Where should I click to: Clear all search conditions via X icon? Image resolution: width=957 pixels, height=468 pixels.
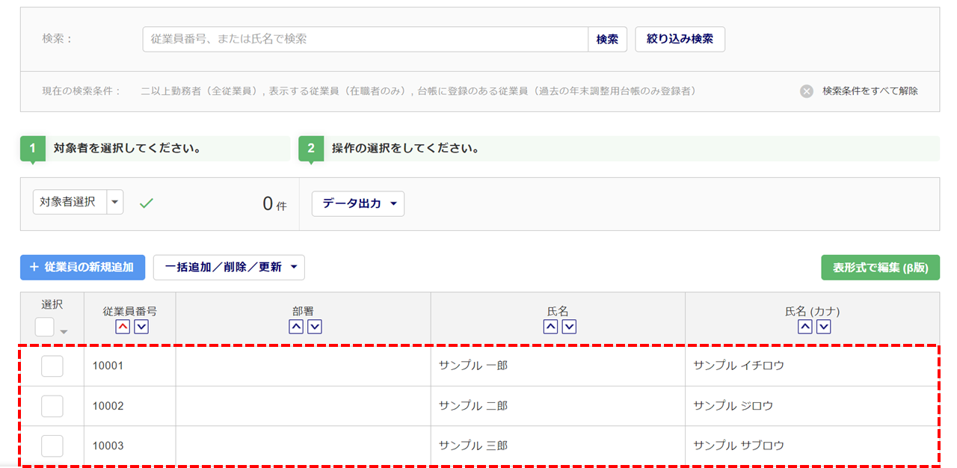point(807,91)
